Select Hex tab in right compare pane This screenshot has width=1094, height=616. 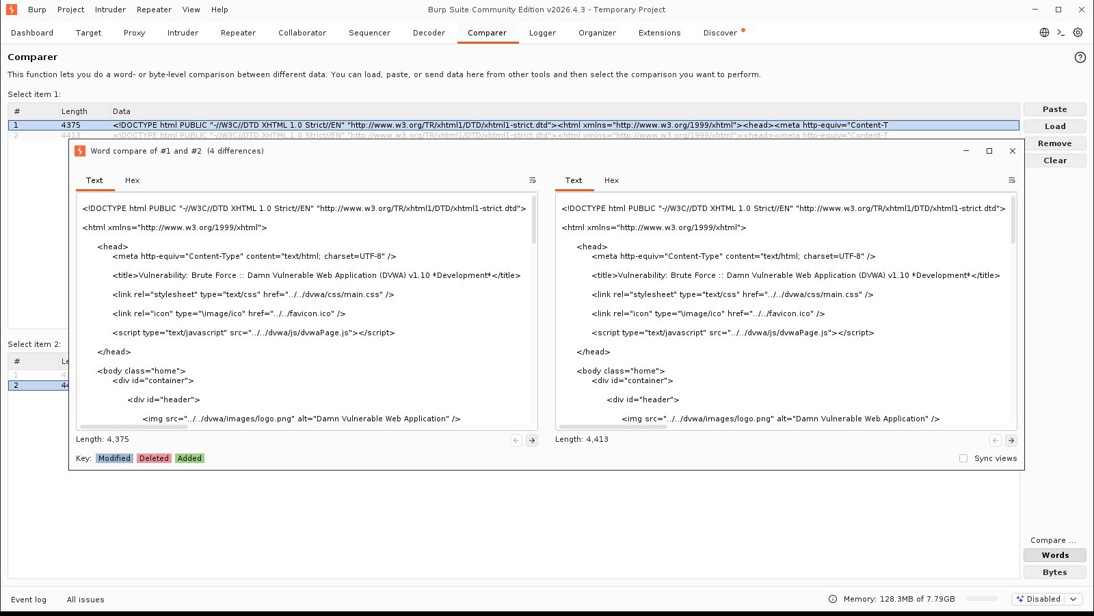[612, 180]
